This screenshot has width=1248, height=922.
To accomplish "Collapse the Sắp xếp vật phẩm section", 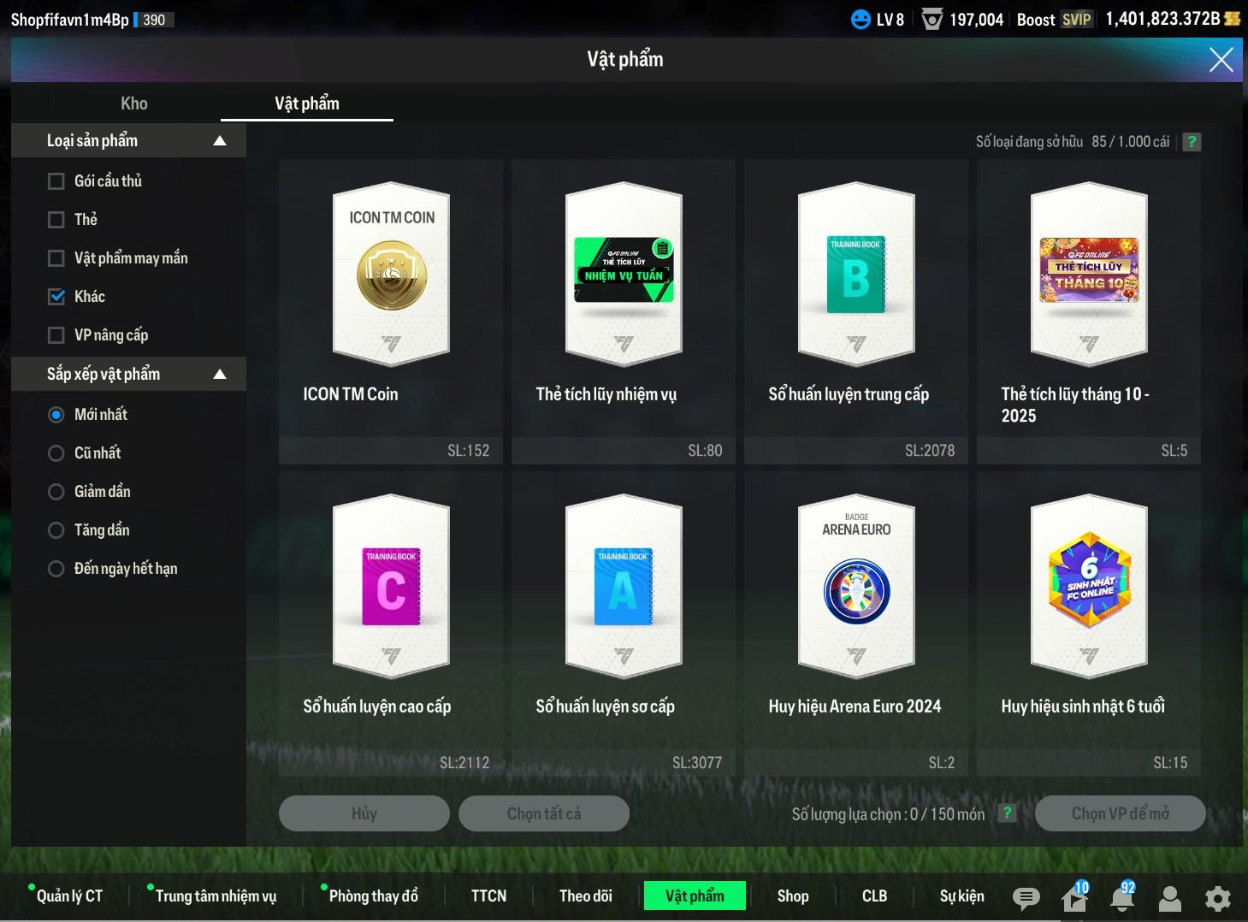I will (220, 375).
